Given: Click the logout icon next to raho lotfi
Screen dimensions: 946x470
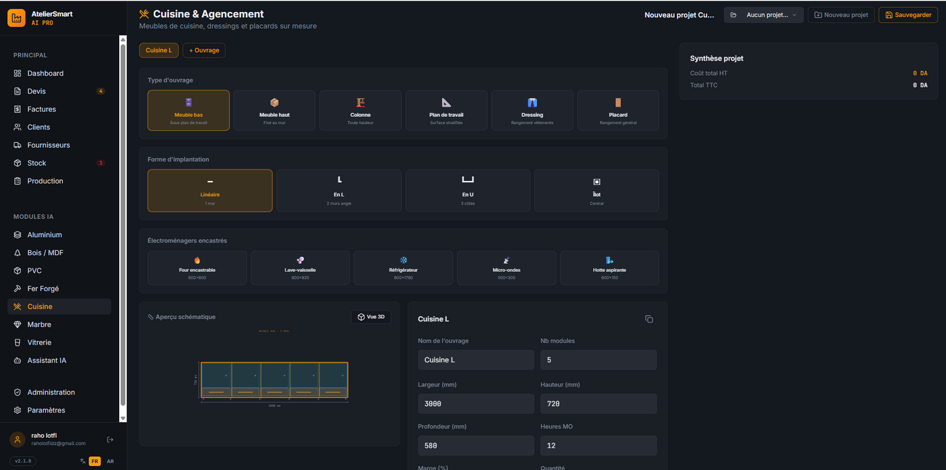Looking at the screenshot, I should [x=110, y=439].
